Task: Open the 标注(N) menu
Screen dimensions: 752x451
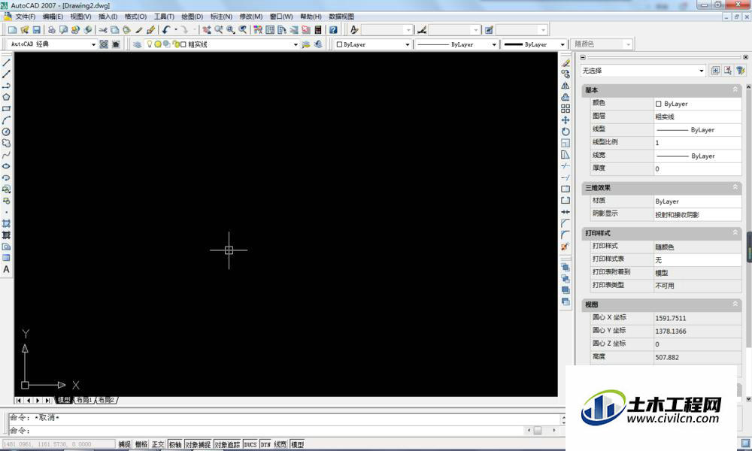Action: tap(221, 17)
